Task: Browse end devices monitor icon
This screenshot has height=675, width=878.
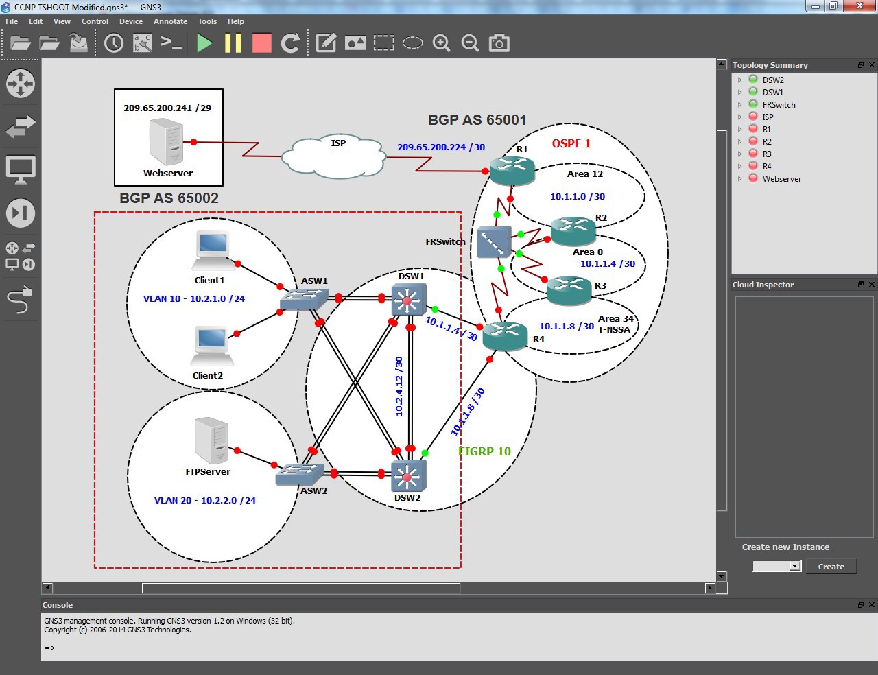Action: coord(21,170)
